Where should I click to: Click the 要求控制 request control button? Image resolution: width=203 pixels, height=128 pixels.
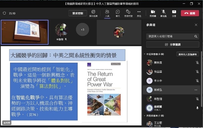78,13
